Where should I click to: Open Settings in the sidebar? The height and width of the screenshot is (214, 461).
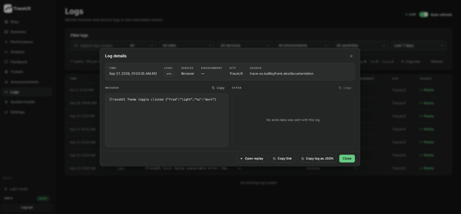point(27,112)
